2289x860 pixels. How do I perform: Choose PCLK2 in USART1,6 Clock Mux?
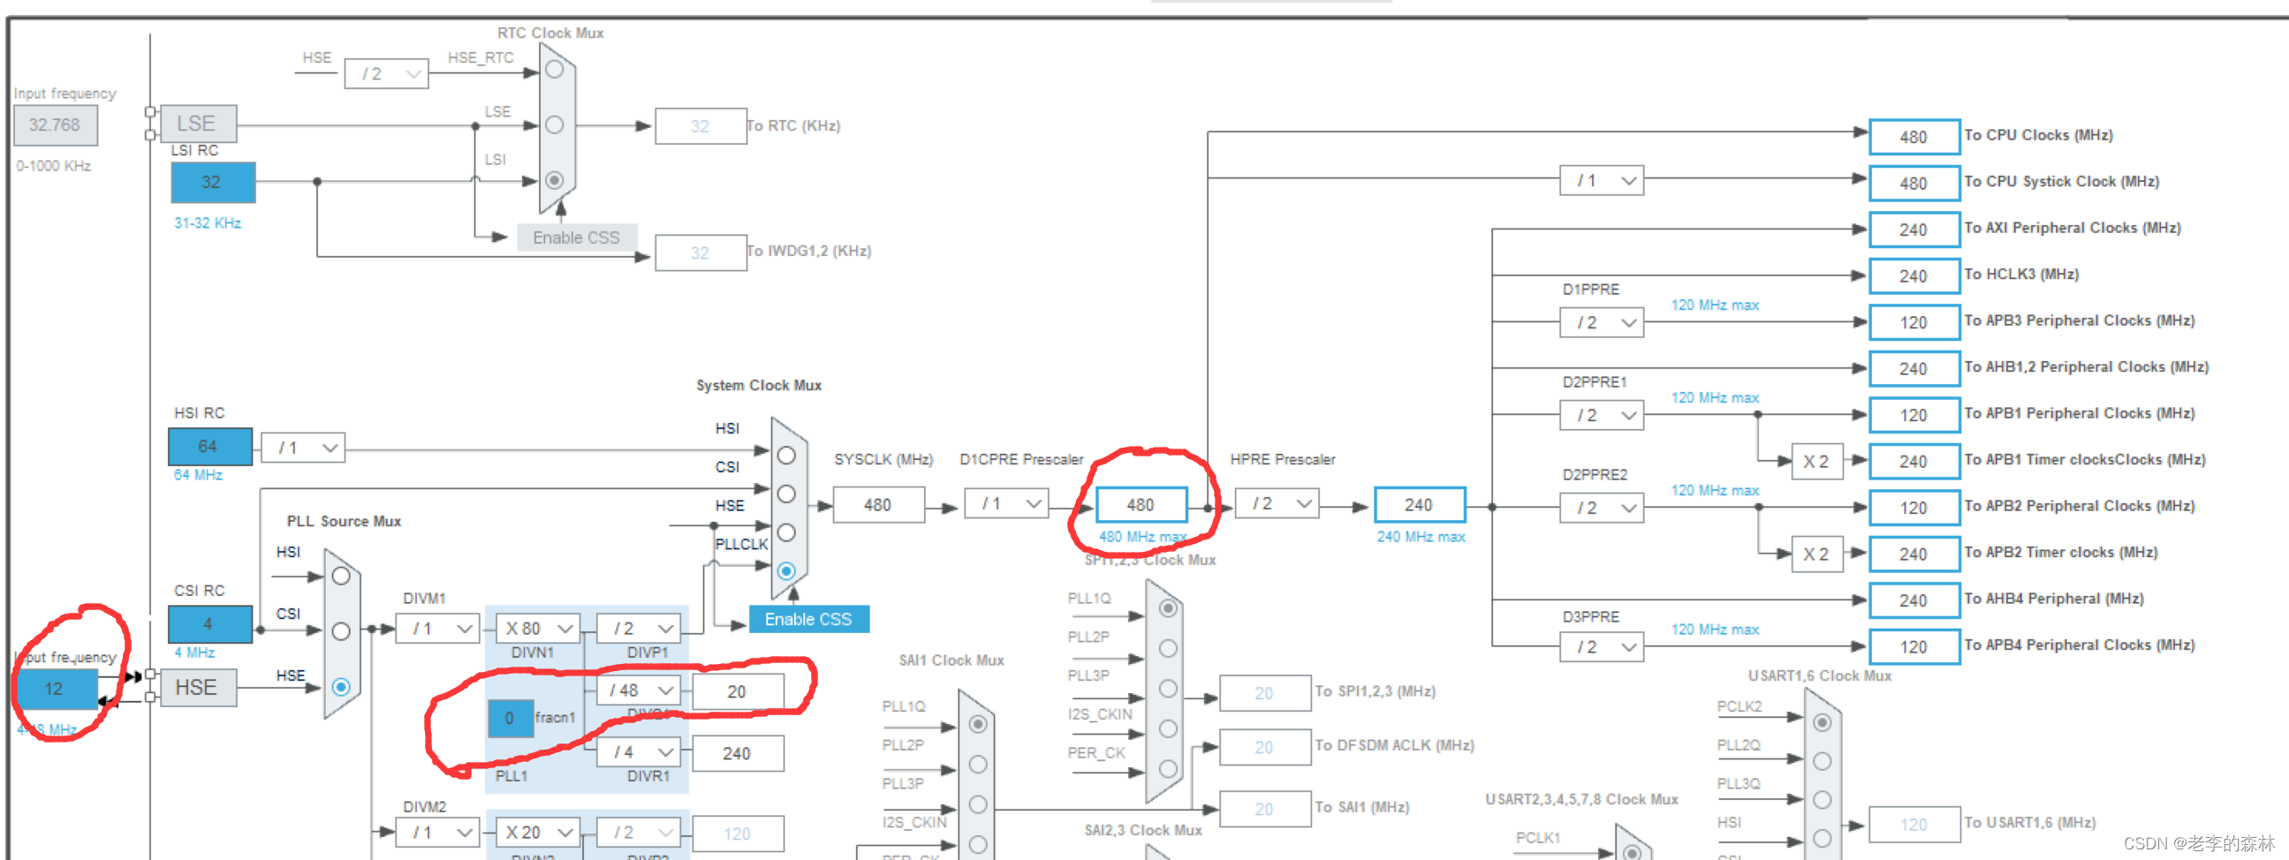[x=1823, y=722]
